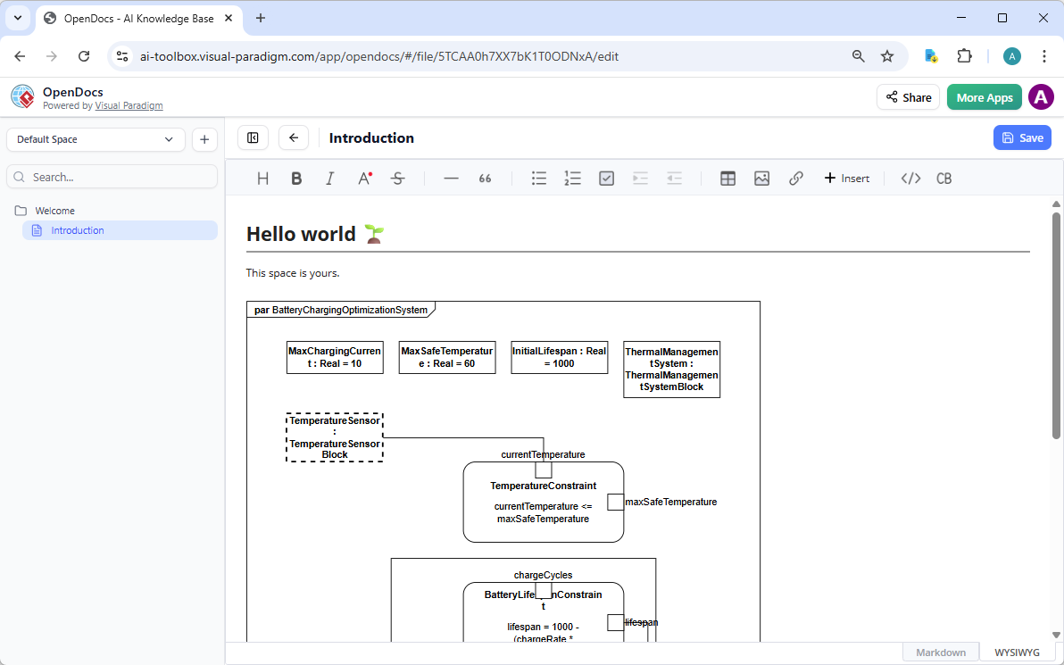Image resolution: width=1064 pixels, height=665 pixels.
Task: Insert a table
Action: coord(727,178)
